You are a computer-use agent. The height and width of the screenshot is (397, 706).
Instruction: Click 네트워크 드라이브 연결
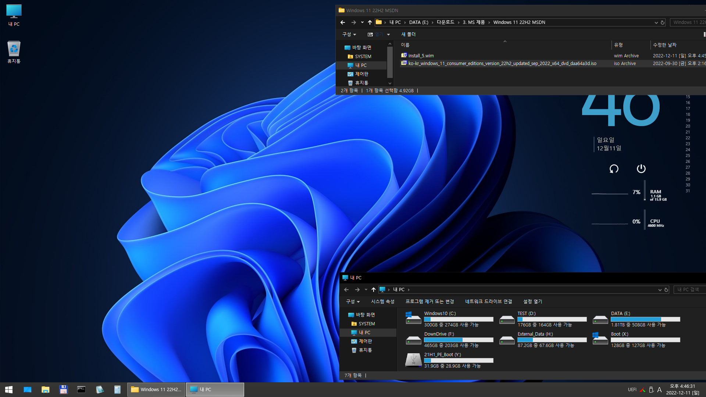488,301
